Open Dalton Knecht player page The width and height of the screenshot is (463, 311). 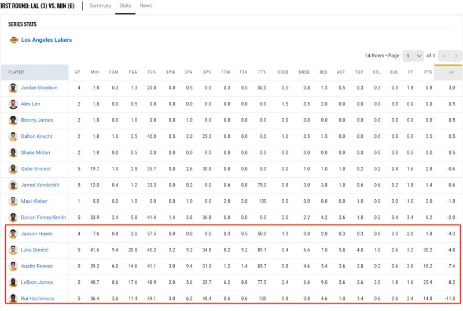(x=36, y=137)
